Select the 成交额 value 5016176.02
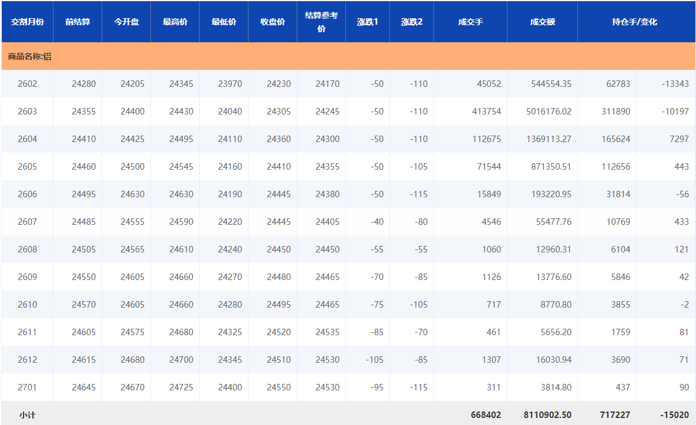This screenshot has width=696, height=425. coord(549,112)
